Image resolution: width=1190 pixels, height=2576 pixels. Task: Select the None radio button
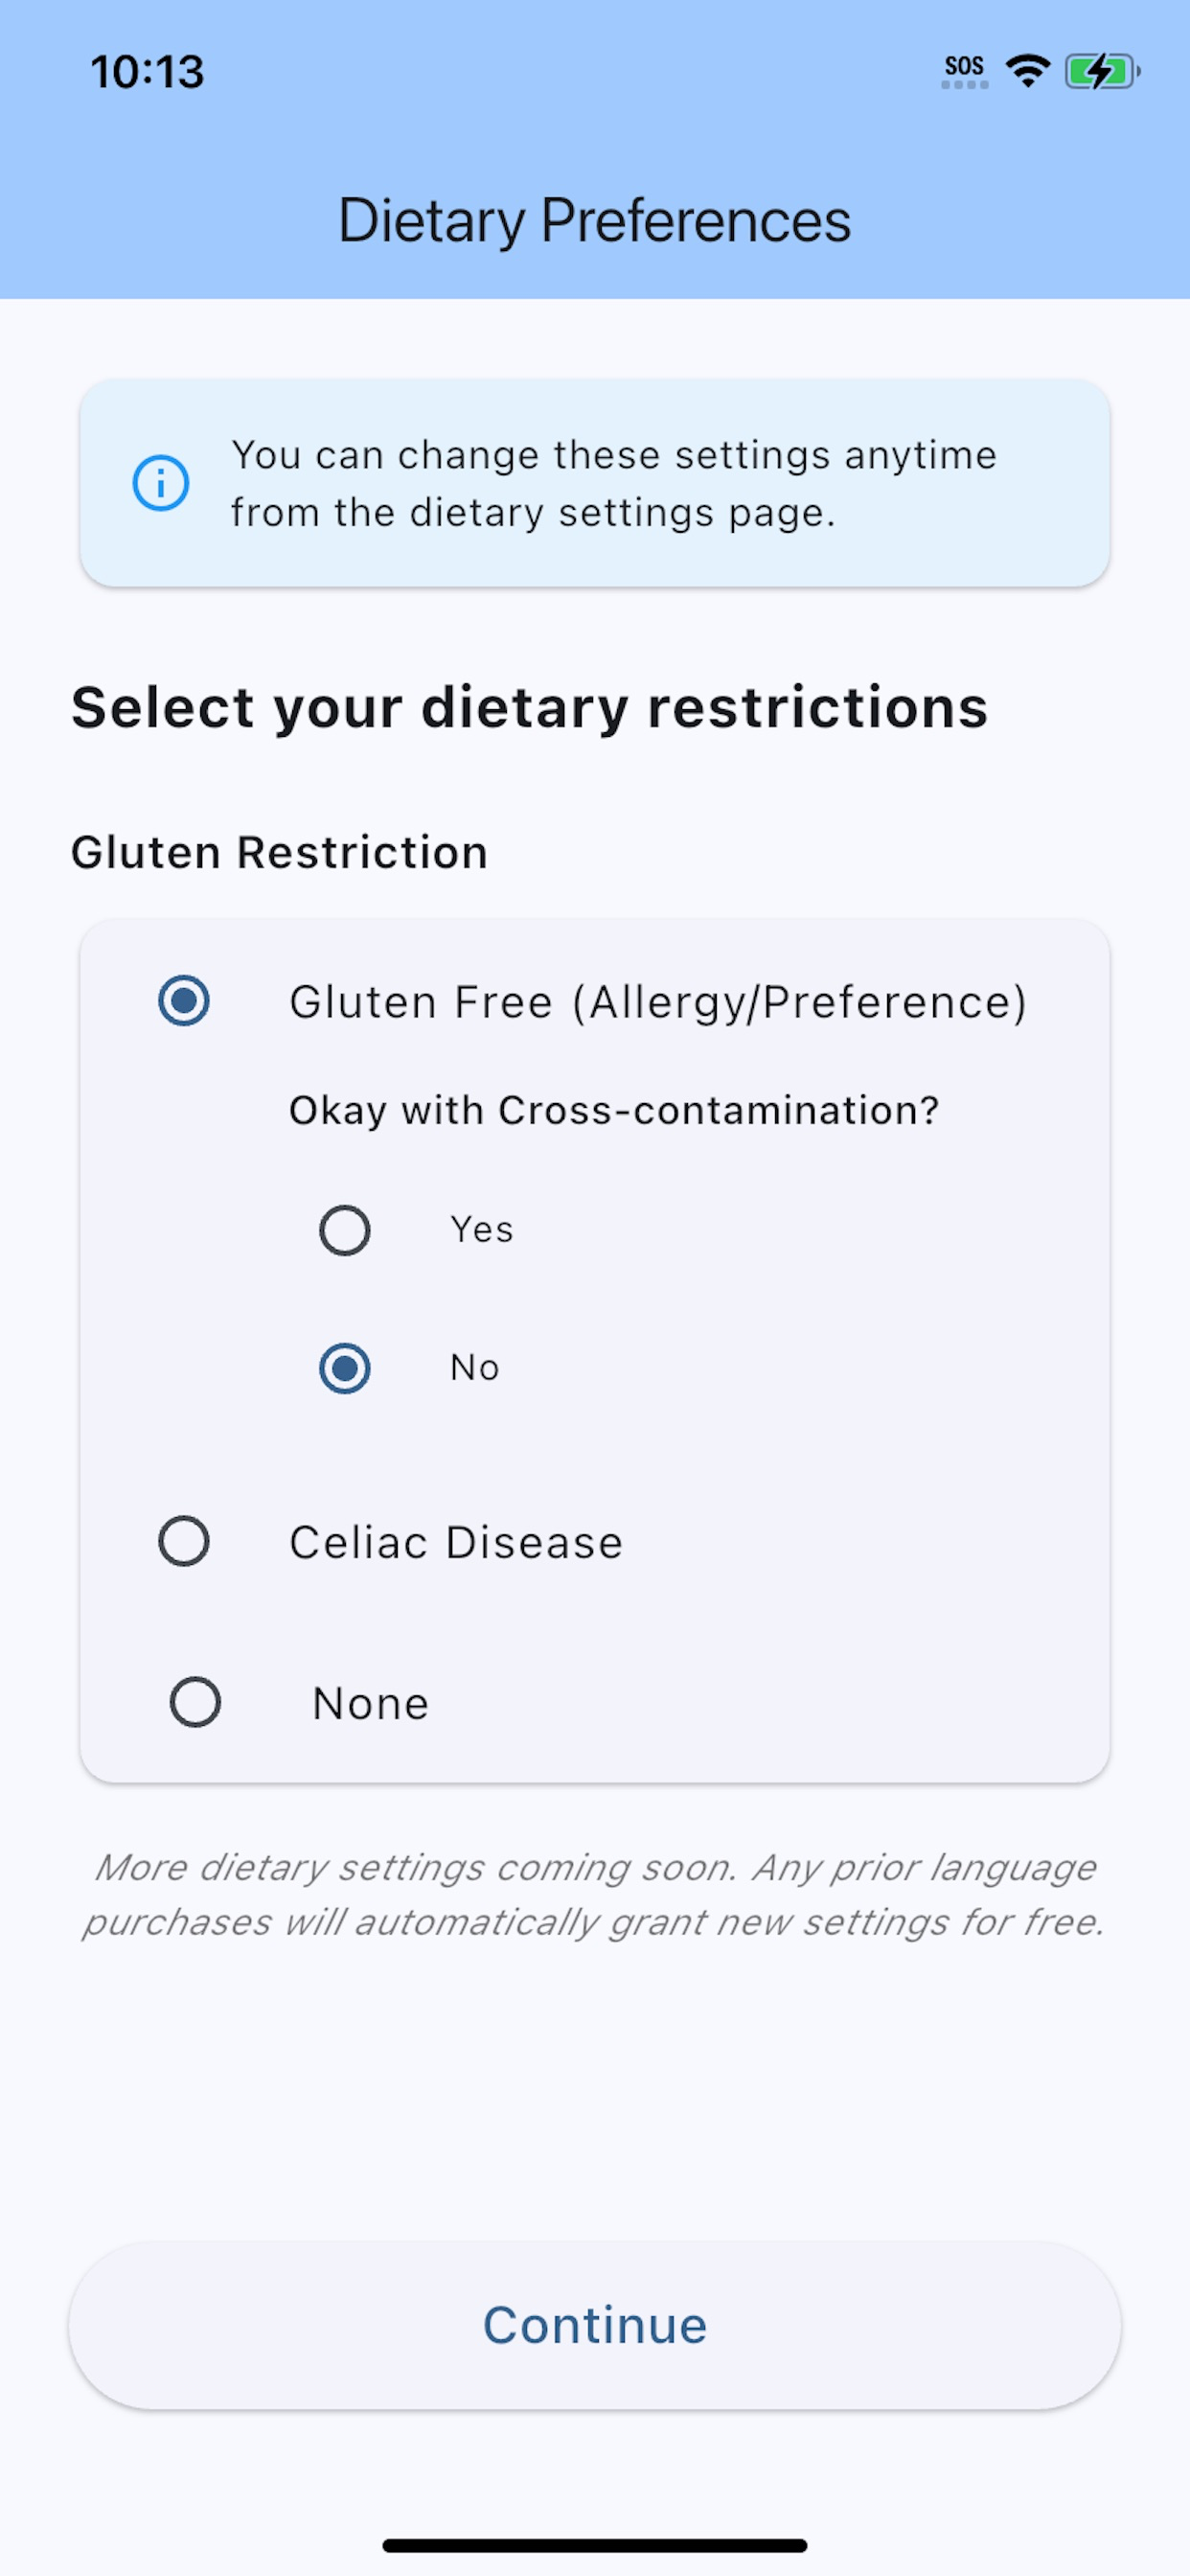coord(195,1702)
